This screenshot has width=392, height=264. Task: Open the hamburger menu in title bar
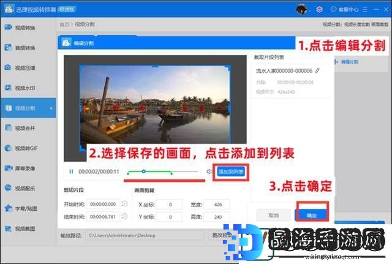coord(365,10)
